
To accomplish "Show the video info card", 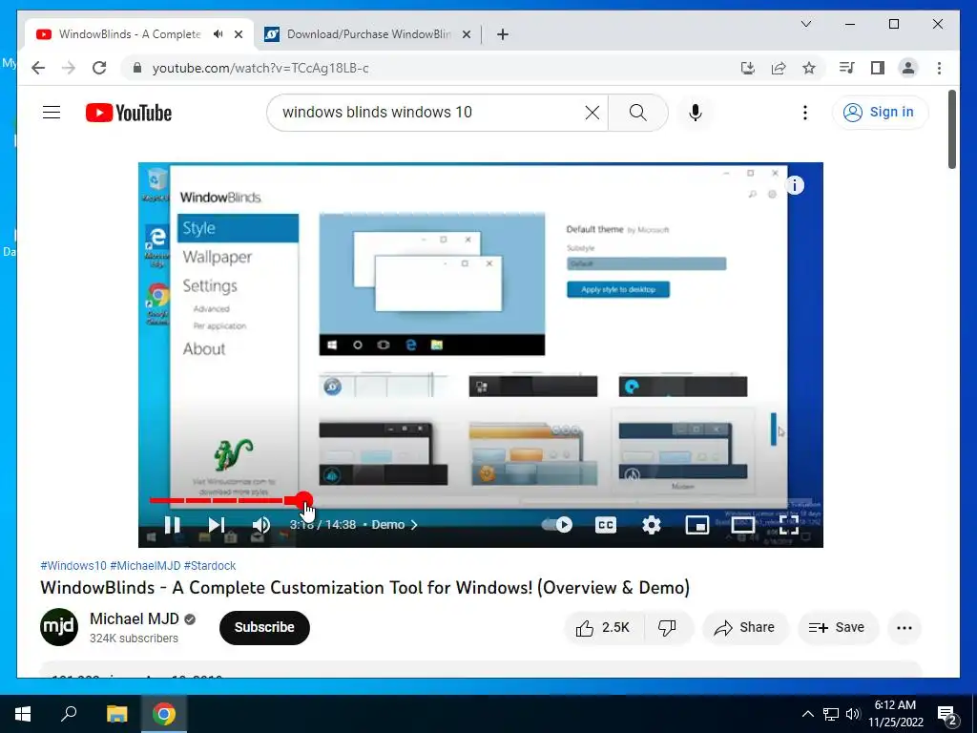I will [x=795, y=185].
